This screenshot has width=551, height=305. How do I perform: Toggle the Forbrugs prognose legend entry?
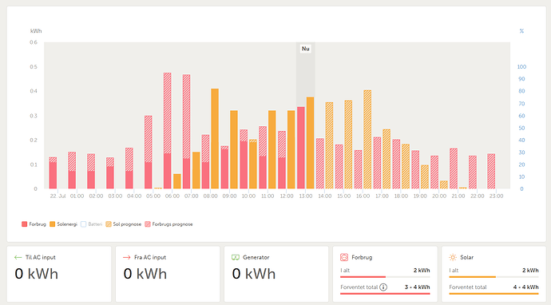click(168, 224)
